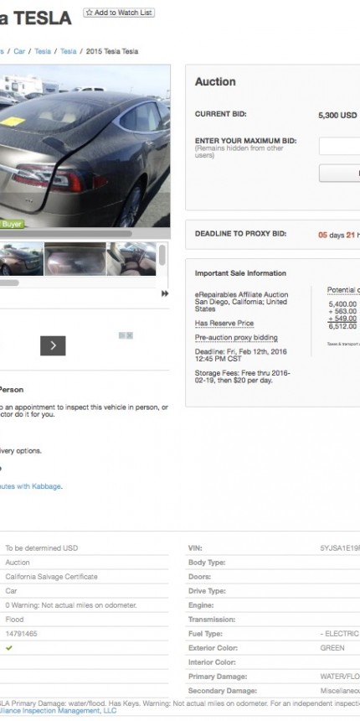Click the Has Reserve Price link
Screen dimensions: 360x721
pyautogui.click(x=224, y=324)
